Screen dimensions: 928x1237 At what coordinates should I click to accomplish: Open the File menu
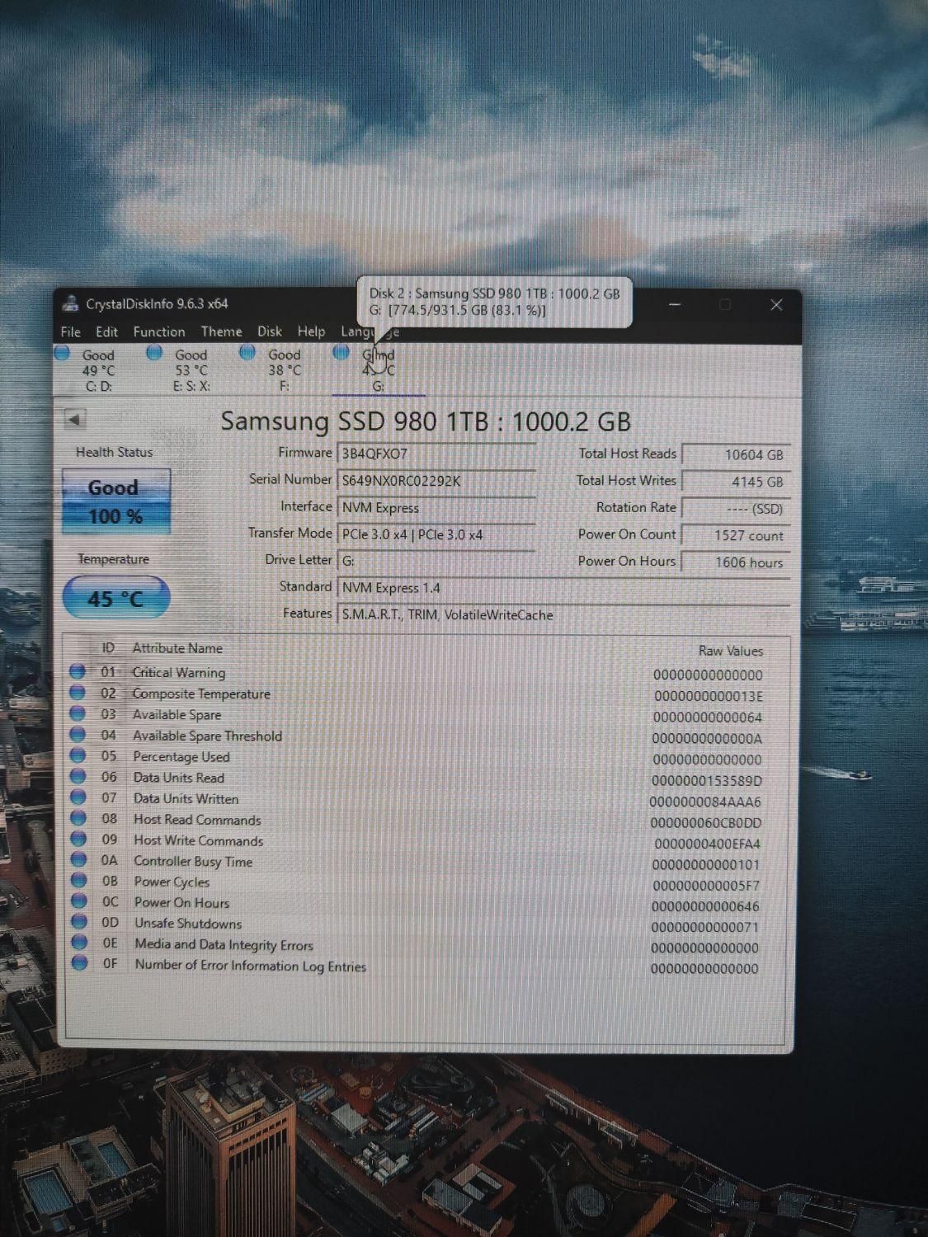click(x=71, y=332)
